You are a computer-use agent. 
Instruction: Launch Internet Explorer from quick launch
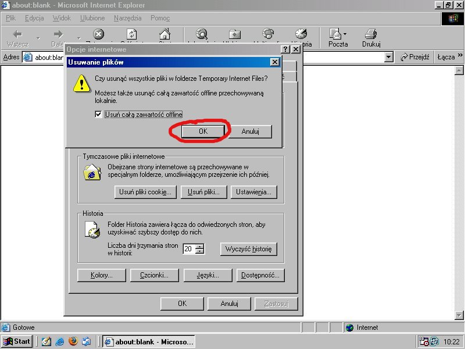(60, 341)
